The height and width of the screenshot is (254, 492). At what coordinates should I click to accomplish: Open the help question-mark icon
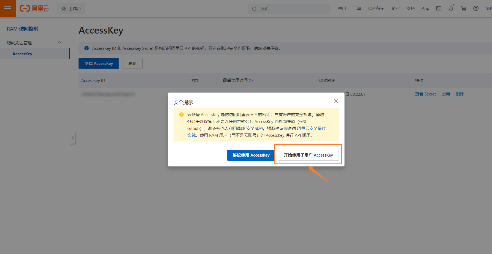[476, 9]
